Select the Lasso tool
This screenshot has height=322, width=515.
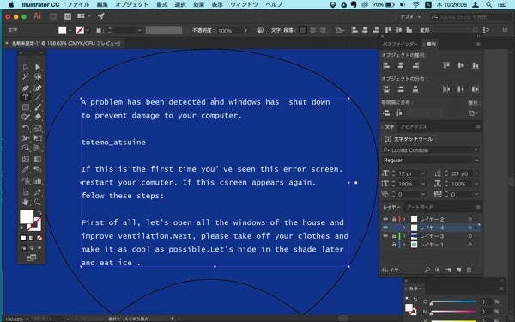pyautogui.click(x=38, y=76)
